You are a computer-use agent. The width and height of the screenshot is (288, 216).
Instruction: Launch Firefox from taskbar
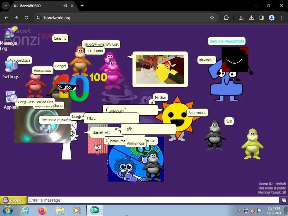tap(42, 211)
